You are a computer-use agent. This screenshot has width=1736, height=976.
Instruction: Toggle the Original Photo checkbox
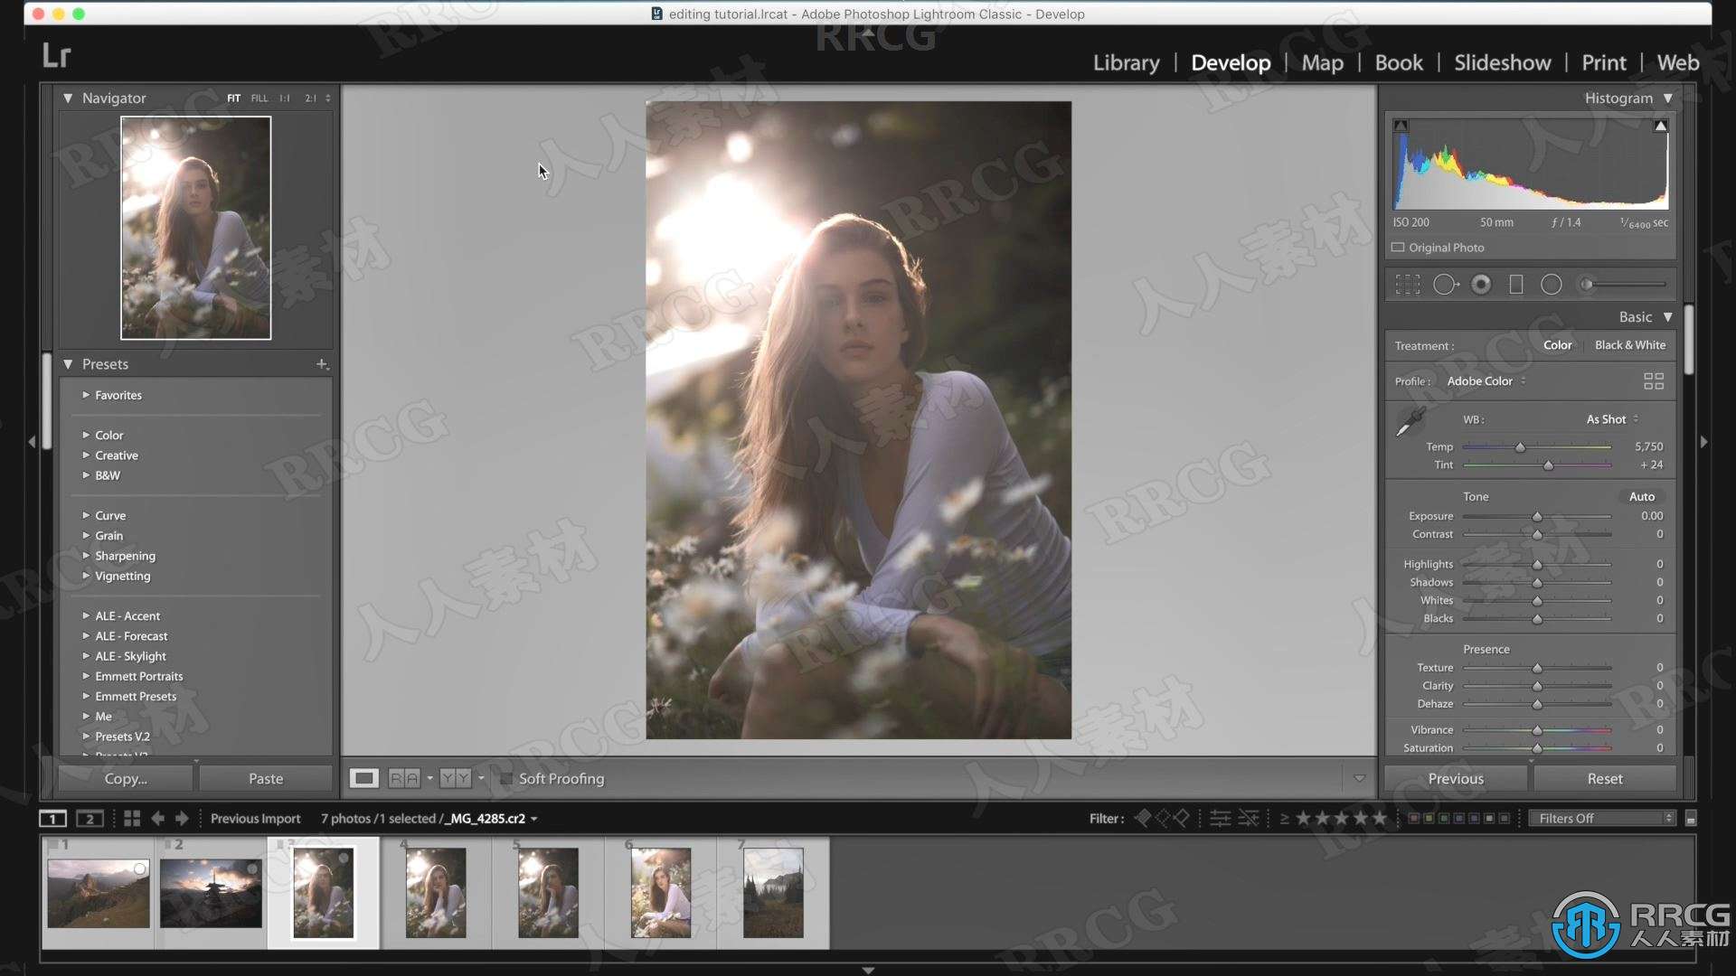tap(1401, 247)
